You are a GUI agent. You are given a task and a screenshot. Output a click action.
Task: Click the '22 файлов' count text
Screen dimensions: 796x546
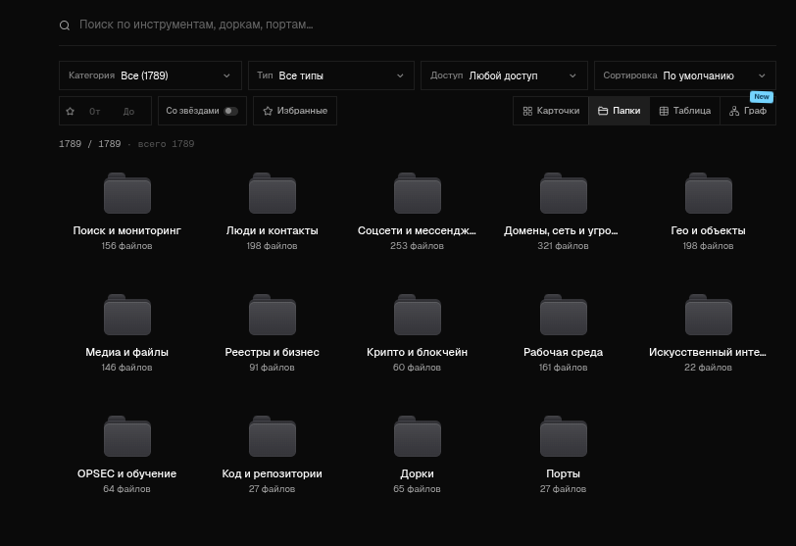point(708,368)
